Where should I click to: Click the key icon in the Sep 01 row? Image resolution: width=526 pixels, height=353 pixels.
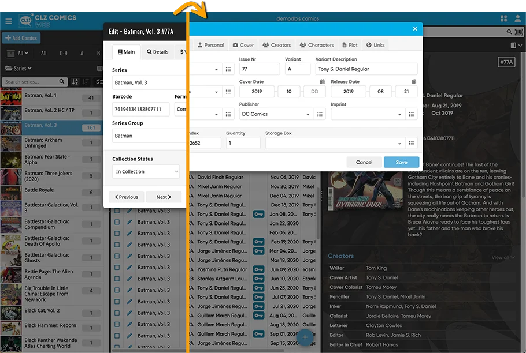pyautogui.click(x=258, y=334)
